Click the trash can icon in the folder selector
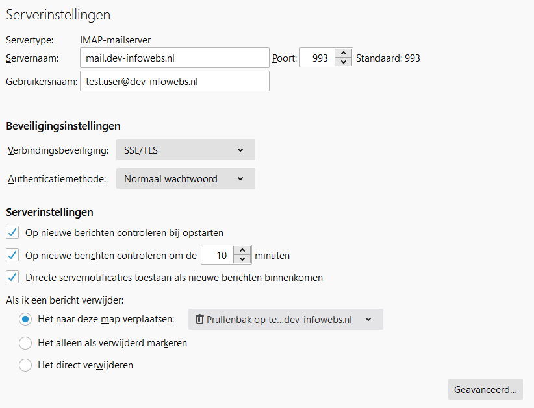Screen dimensions: 534x408 pos(201,319)
